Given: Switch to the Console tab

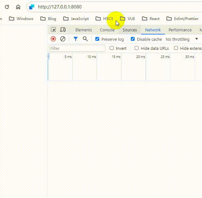Looking at the screenshot, I should (107, 30).
